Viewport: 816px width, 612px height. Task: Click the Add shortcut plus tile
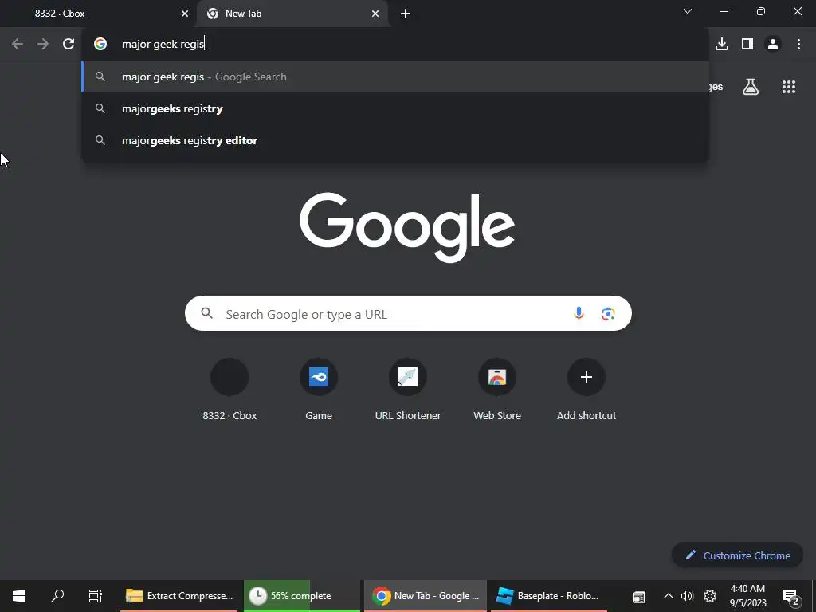pos(586,389)
